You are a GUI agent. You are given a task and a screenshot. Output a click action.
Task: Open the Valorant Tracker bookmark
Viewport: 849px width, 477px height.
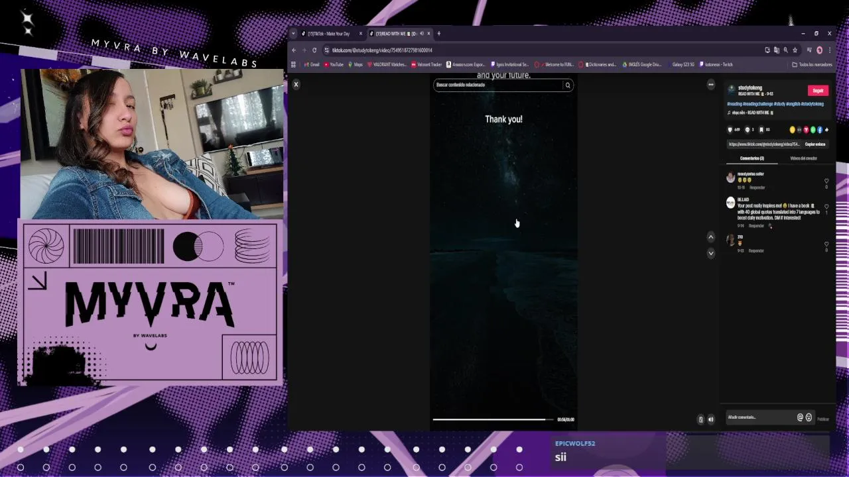tap(426, 64)
